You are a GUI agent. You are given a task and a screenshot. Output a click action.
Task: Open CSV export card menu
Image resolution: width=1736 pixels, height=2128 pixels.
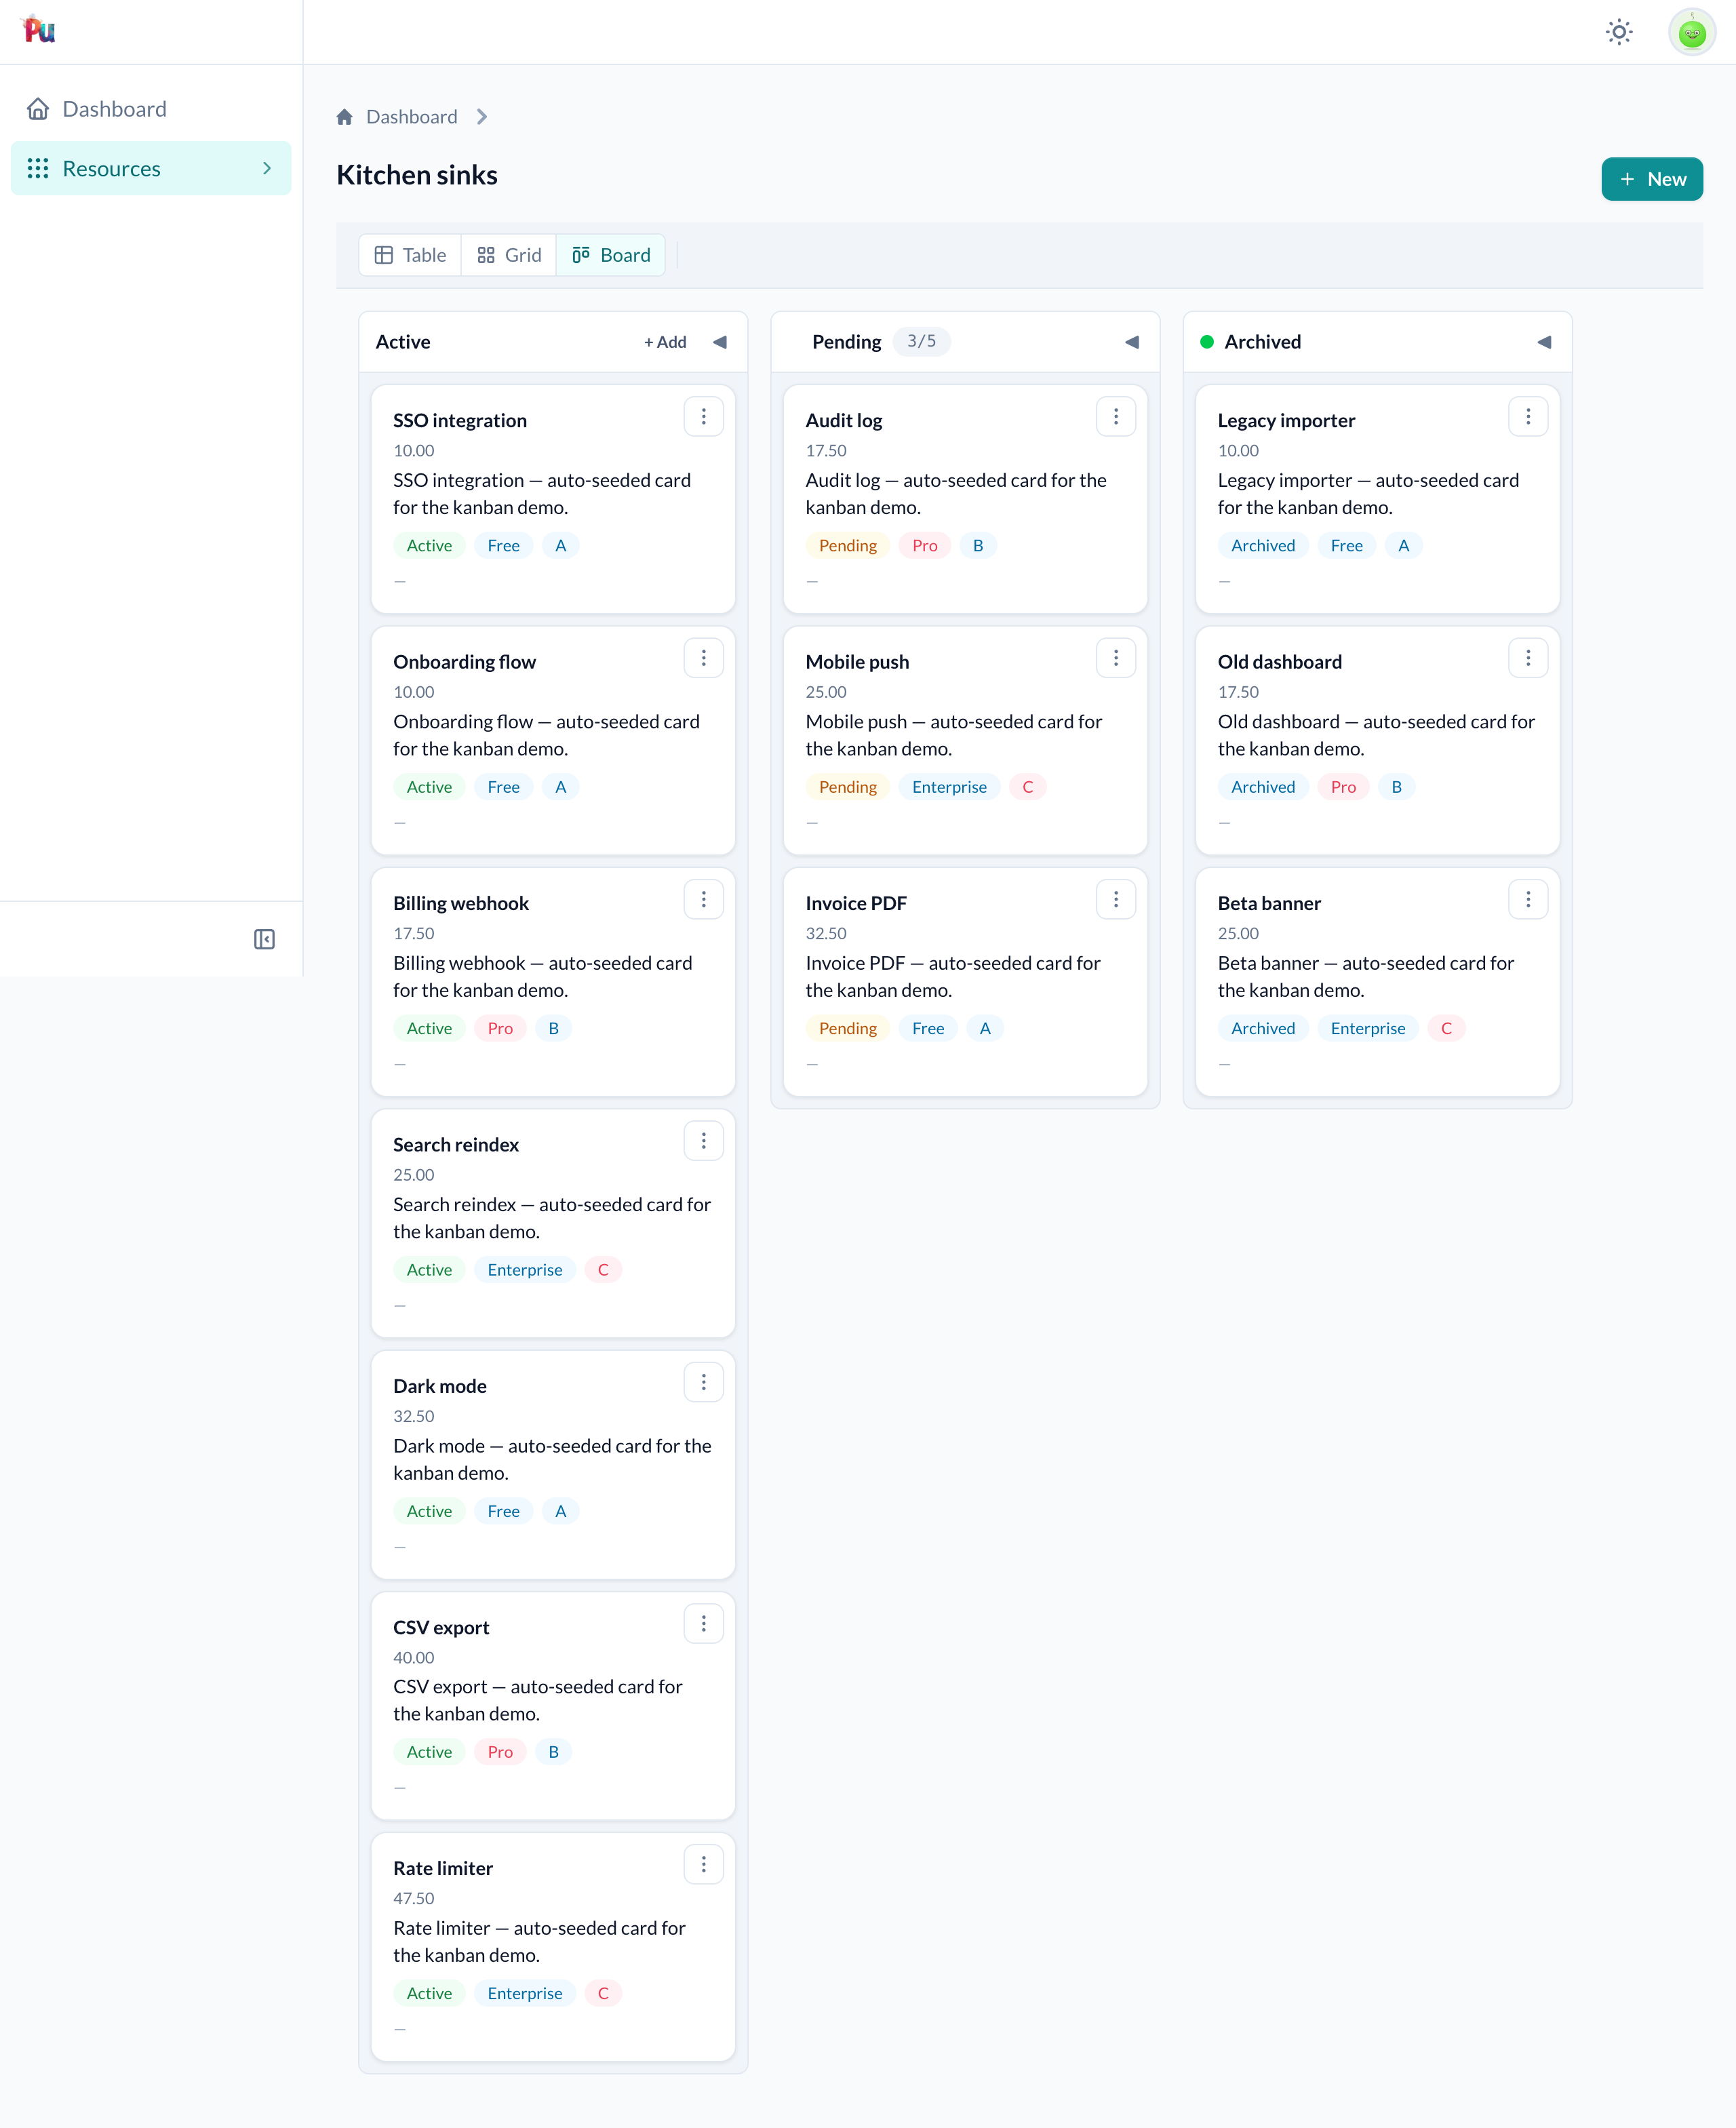pos(703,1624)
